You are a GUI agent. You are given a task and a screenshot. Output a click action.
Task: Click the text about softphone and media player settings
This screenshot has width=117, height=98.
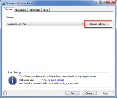click(x=49, y=83)
